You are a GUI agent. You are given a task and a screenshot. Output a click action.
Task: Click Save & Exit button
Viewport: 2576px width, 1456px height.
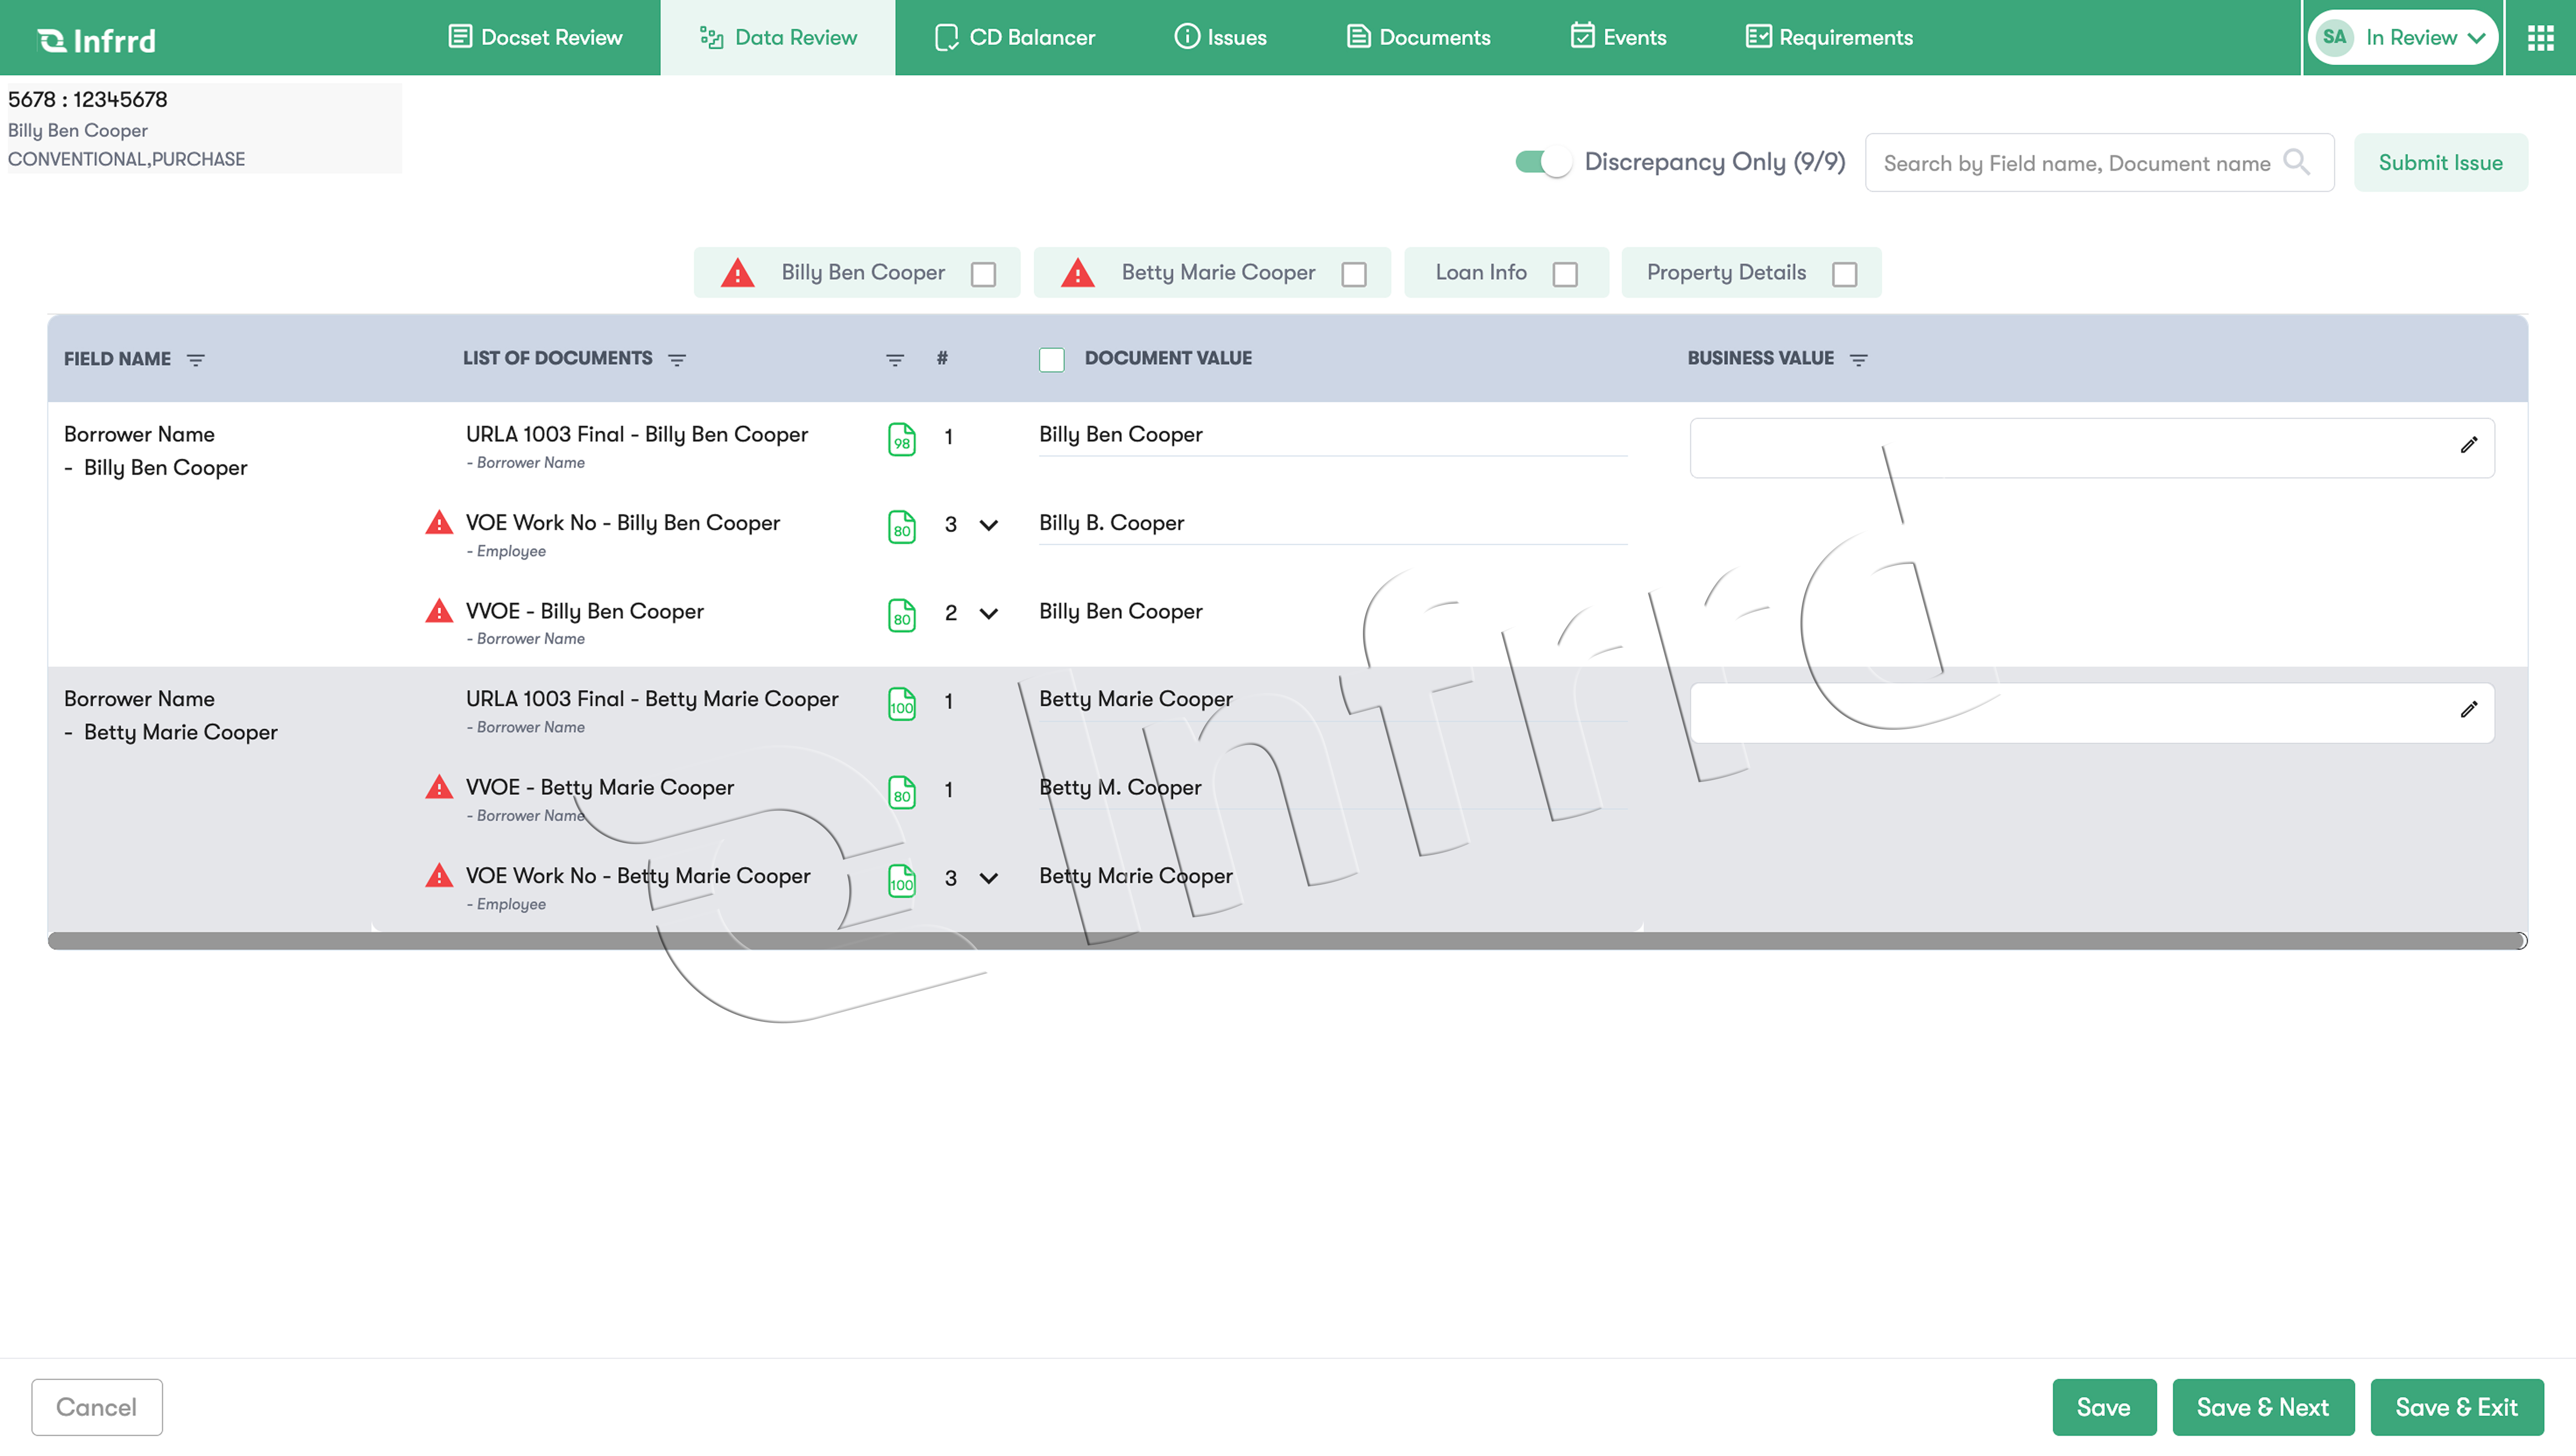[x=2456, y=1406]
